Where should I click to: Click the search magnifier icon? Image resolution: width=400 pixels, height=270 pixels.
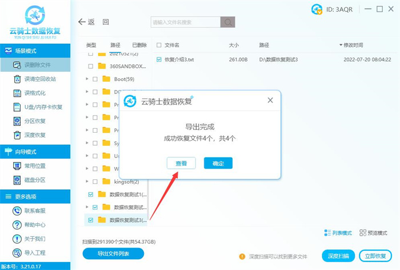point(228,22)
